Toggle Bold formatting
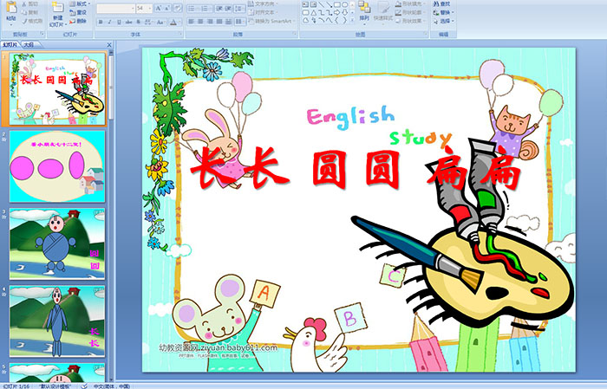Screen dimensions: 607x389 pos(101,22)
